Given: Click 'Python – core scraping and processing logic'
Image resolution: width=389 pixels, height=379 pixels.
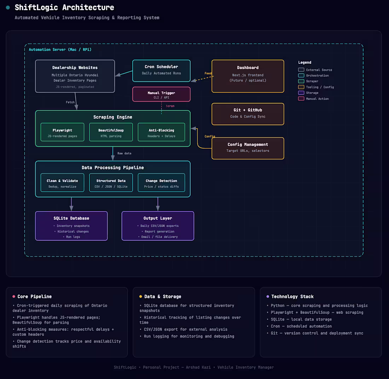Looking at the screenshot, I should [x=317, y=305].
